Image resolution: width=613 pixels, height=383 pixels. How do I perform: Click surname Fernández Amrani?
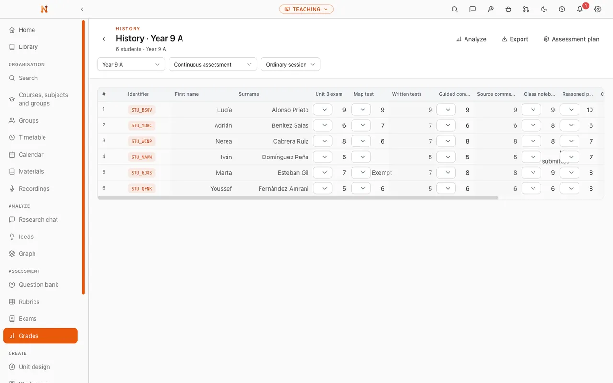284,189
